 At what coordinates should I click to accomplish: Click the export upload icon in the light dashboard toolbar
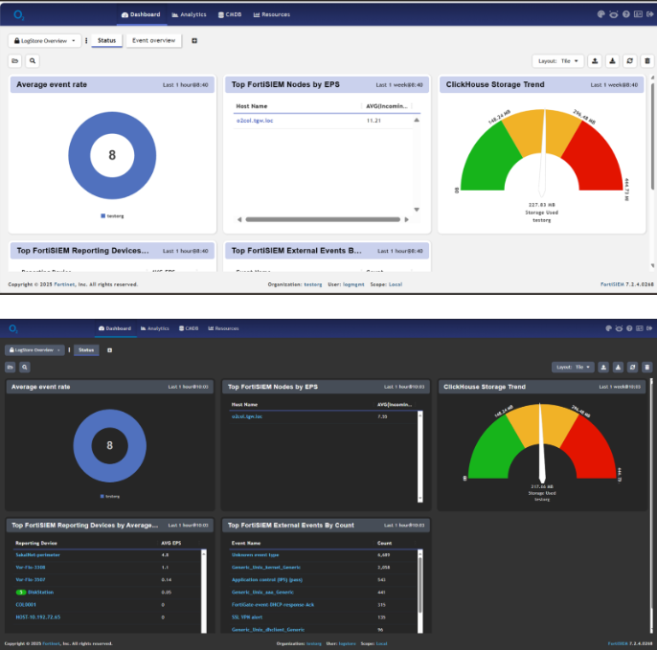pos(595,61)
